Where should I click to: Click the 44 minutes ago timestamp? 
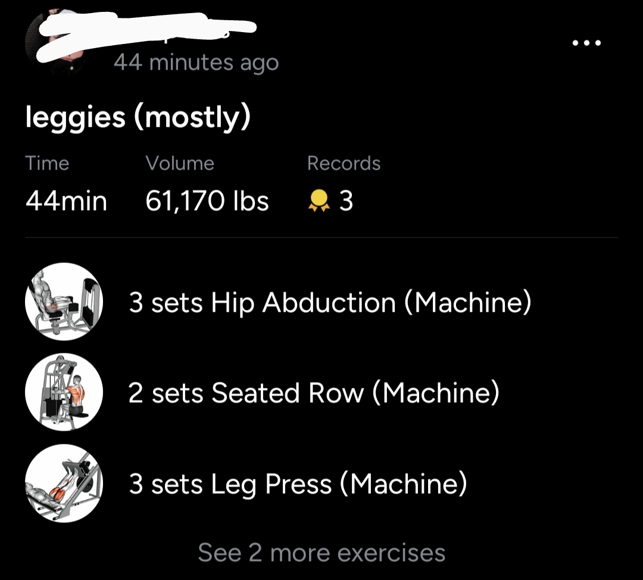[x=196, y=62]
